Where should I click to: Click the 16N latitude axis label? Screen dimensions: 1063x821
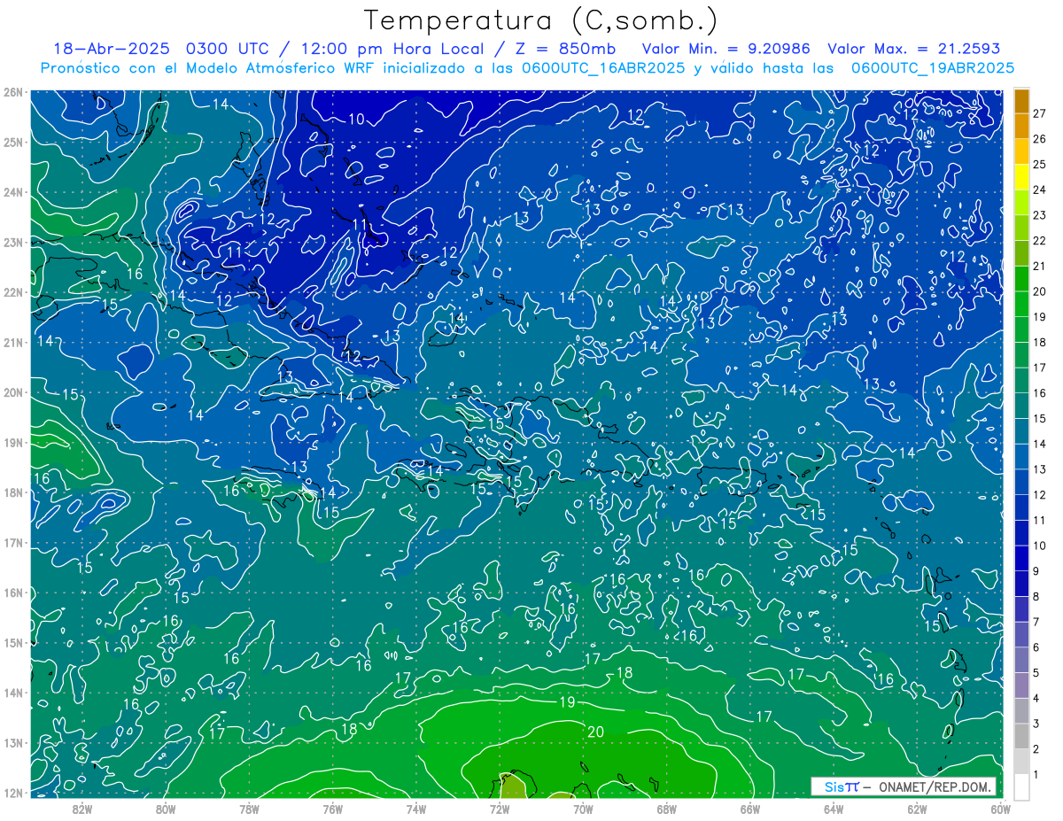(x=12, y=593)
